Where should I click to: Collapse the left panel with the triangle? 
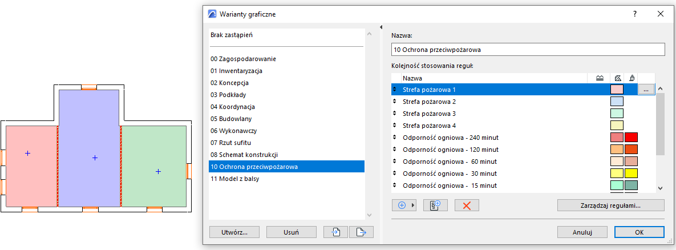(x=380, y=27)
